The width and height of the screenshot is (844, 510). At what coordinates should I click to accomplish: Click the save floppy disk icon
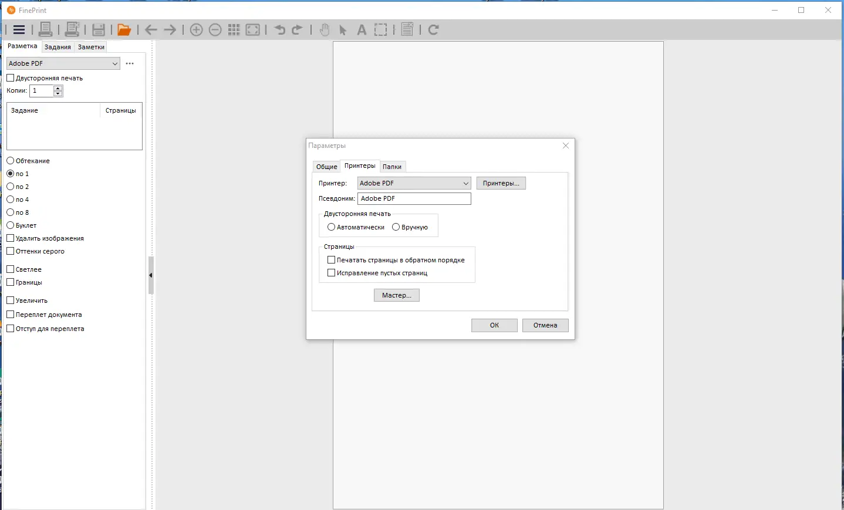[99, 30]
